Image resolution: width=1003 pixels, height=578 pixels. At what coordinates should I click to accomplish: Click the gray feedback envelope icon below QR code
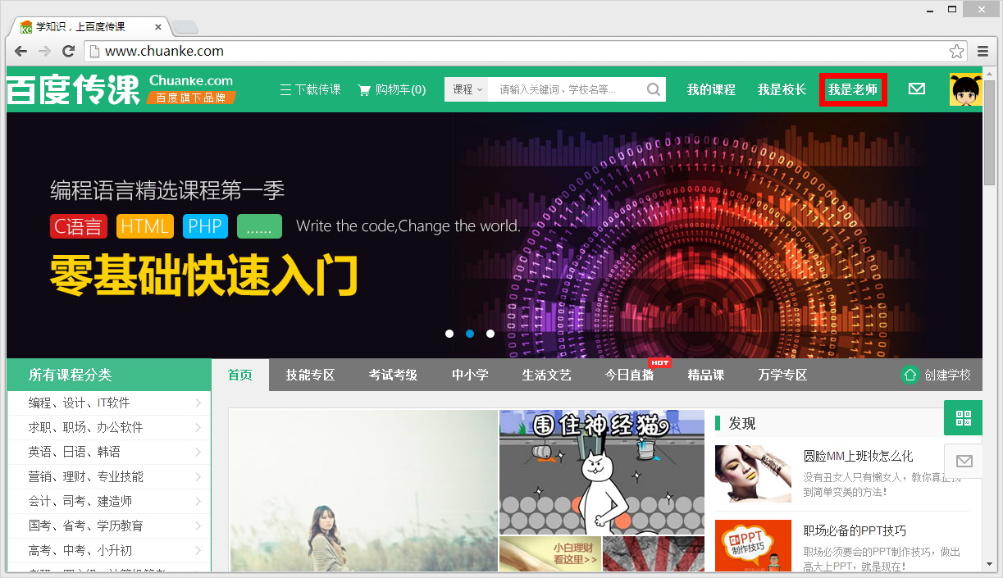click(963, 461)
